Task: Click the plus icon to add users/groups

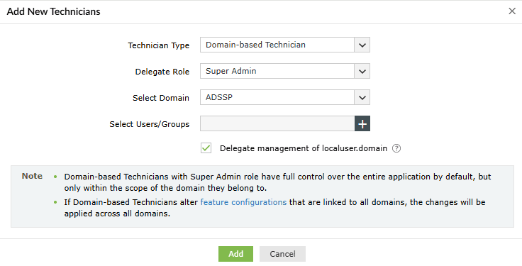Action: tap(362, 124)
